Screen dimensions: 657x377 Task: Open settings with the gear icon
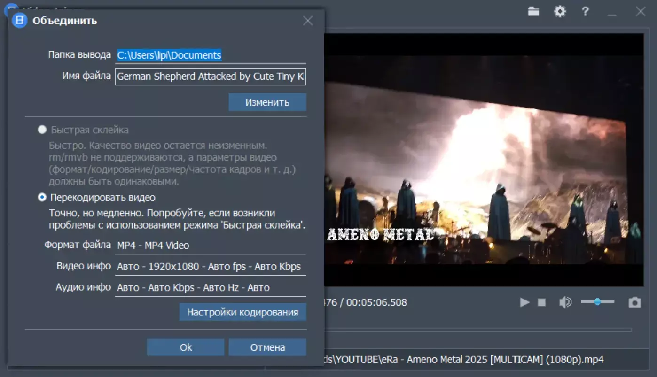point(560,12)
